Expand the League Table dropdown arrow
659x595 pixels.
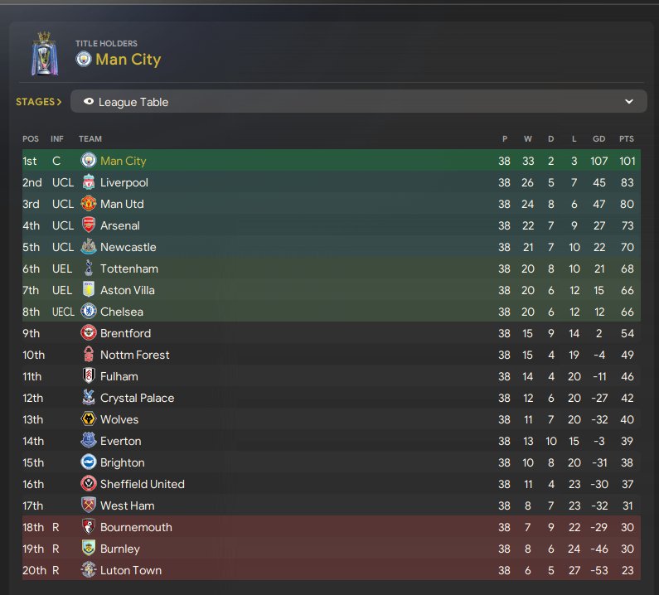tap(628, 102)
